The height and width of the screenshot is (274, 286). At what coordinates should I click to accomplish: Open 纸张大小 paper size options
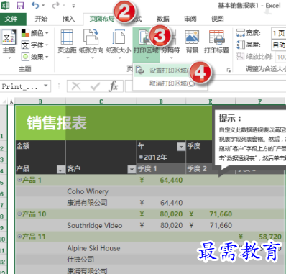click(119, 44)
